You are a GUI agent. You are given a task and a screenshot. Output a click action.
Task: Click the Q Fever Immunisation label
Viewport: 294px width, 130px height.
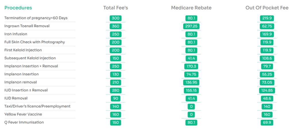click(24, 122)
